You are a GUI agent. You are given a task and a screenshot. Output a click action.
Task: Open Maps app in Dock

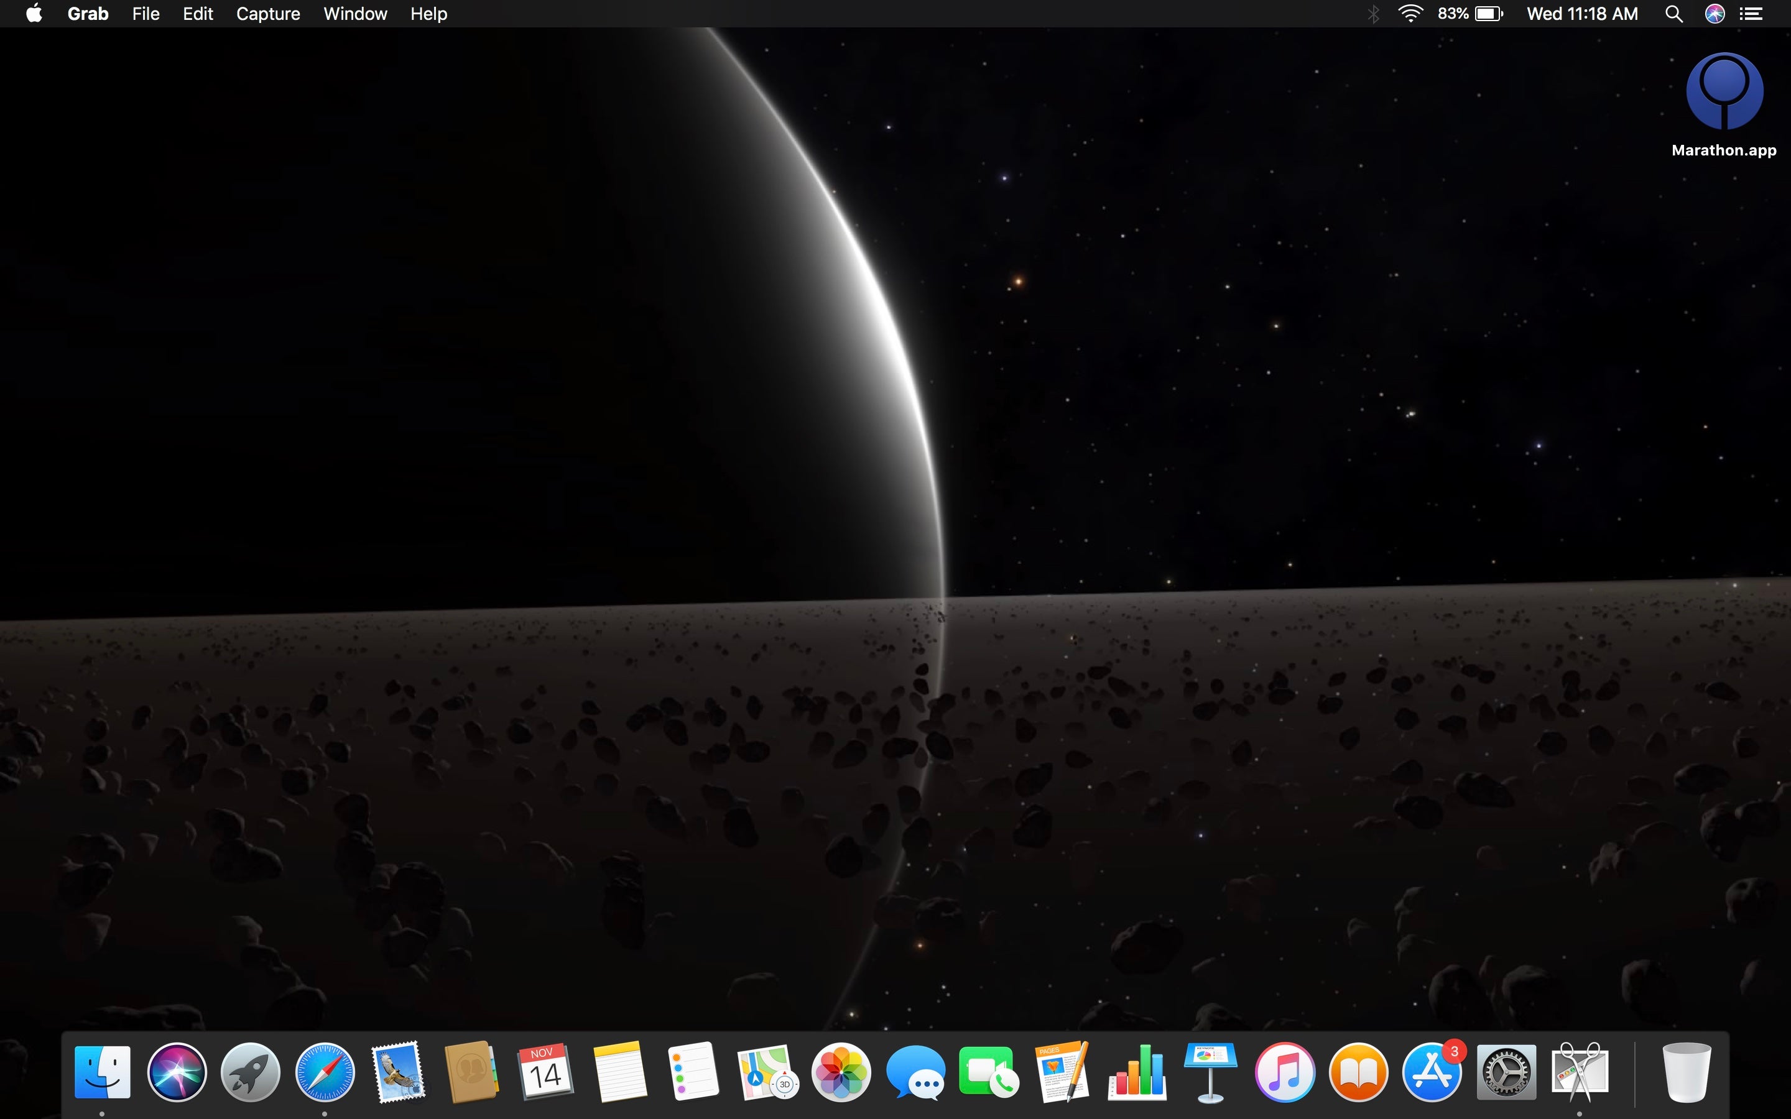click(767, 1072)
